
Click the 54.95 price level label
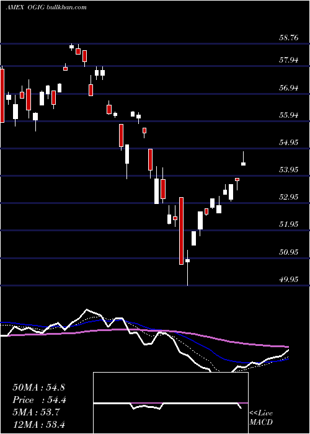[x=289, y=142]
